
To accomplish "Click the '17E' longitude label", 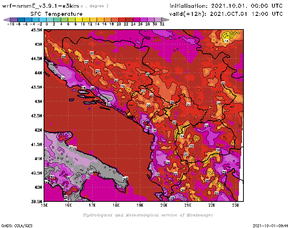I will (x=92, y=205).
